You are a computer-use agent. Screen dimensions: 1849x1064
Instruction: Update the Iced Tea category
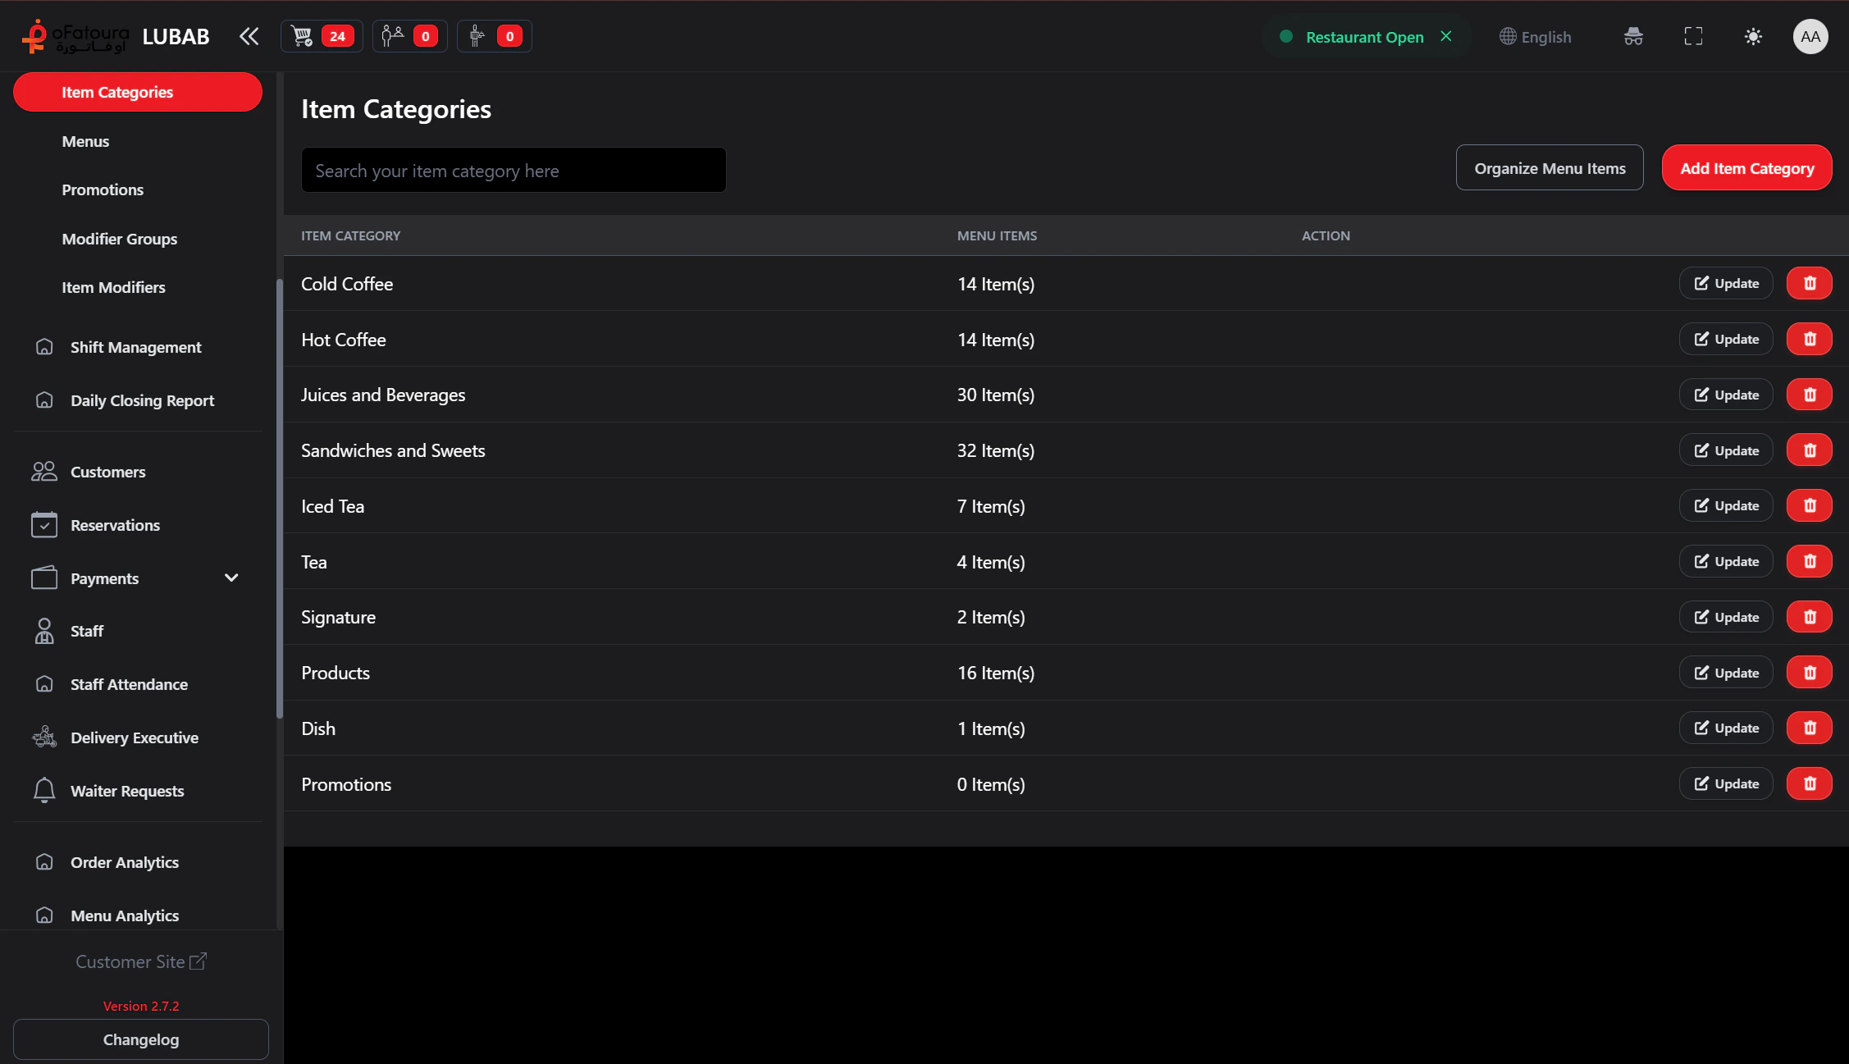click(x=1726, y=505)
